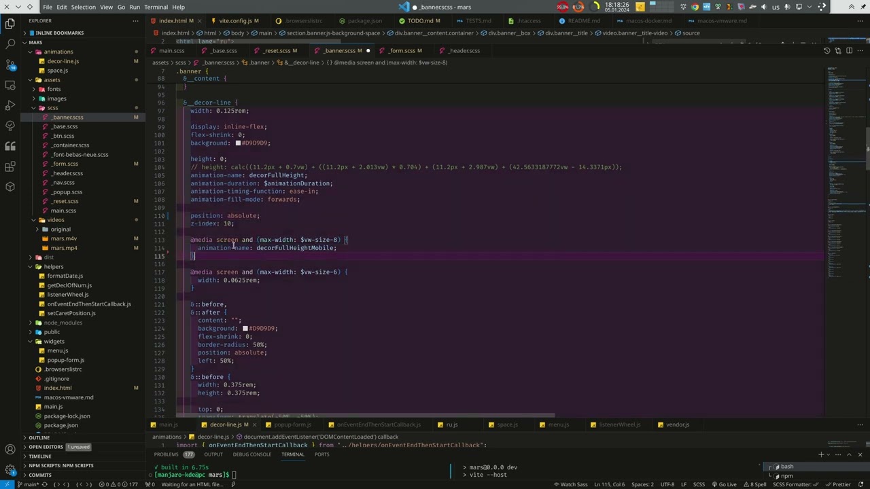
Task: Click the open changes icon in editor toolbar
Action: (838, 50)
